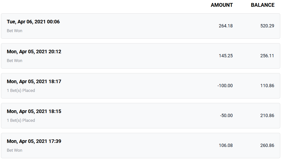Open the Mon, Apr 05 17:39 transaction
The width and height of the screenshot is (282, 160).
[x=141, y=146]
